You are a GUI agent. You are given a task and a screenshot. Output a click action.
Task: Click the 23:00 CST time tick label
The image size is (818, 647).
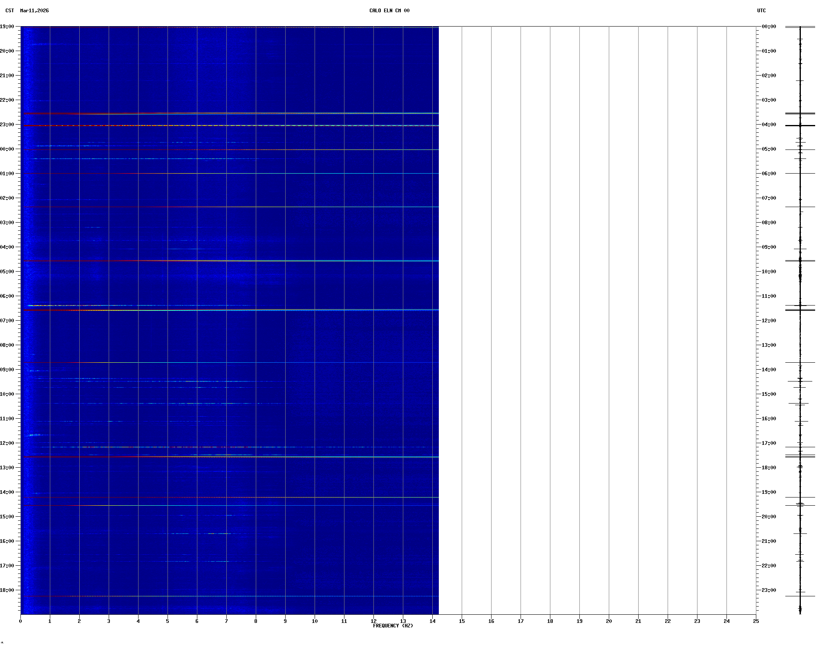click(7, 125)
